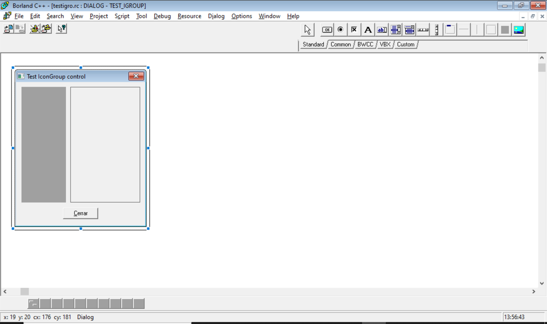The width and height of the screenshot is (547, 324).
Task: Close the Test IconGroup control dialog preview
Action: 136,76
